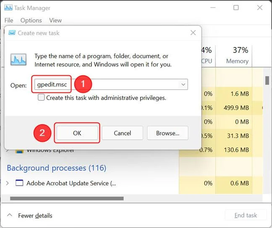Image resolution: width=272 pixels, height=228 pixels.
Task: Click the 31.3 MB memory value
Action: pyautogui.click(x=238, y=136)
